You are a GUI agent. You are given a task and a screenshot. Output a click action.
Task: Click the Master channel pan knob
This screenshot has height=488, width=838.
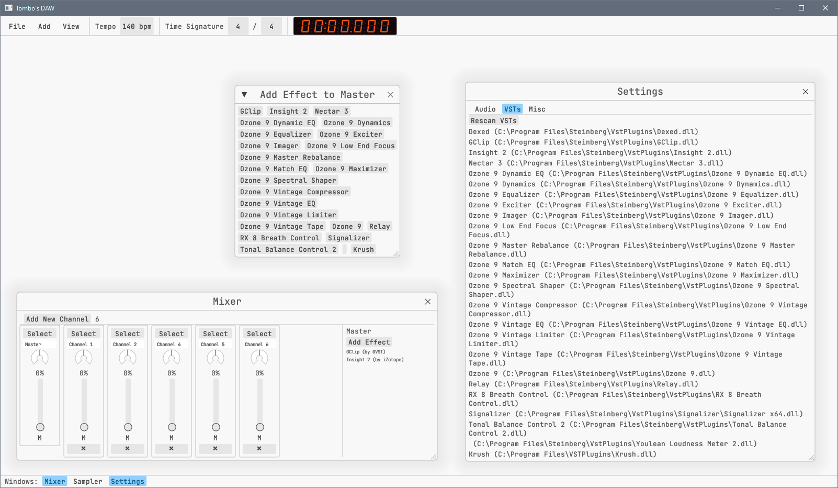pyautogui.click(x=40, y=358)
